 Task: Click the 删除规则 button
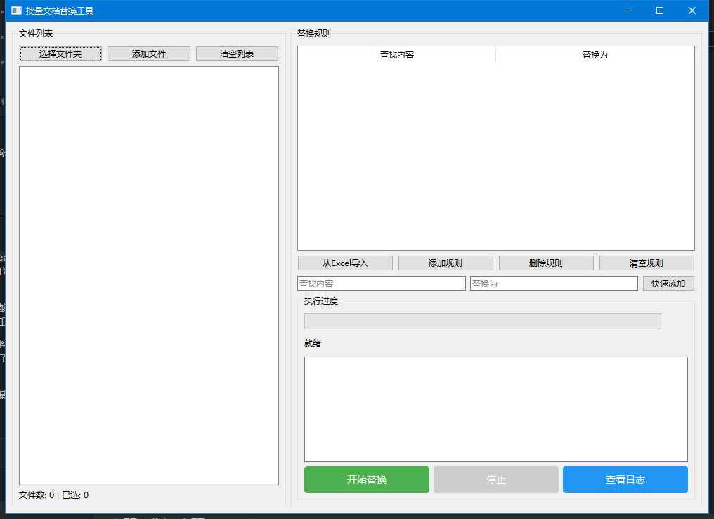click(547, 263)
